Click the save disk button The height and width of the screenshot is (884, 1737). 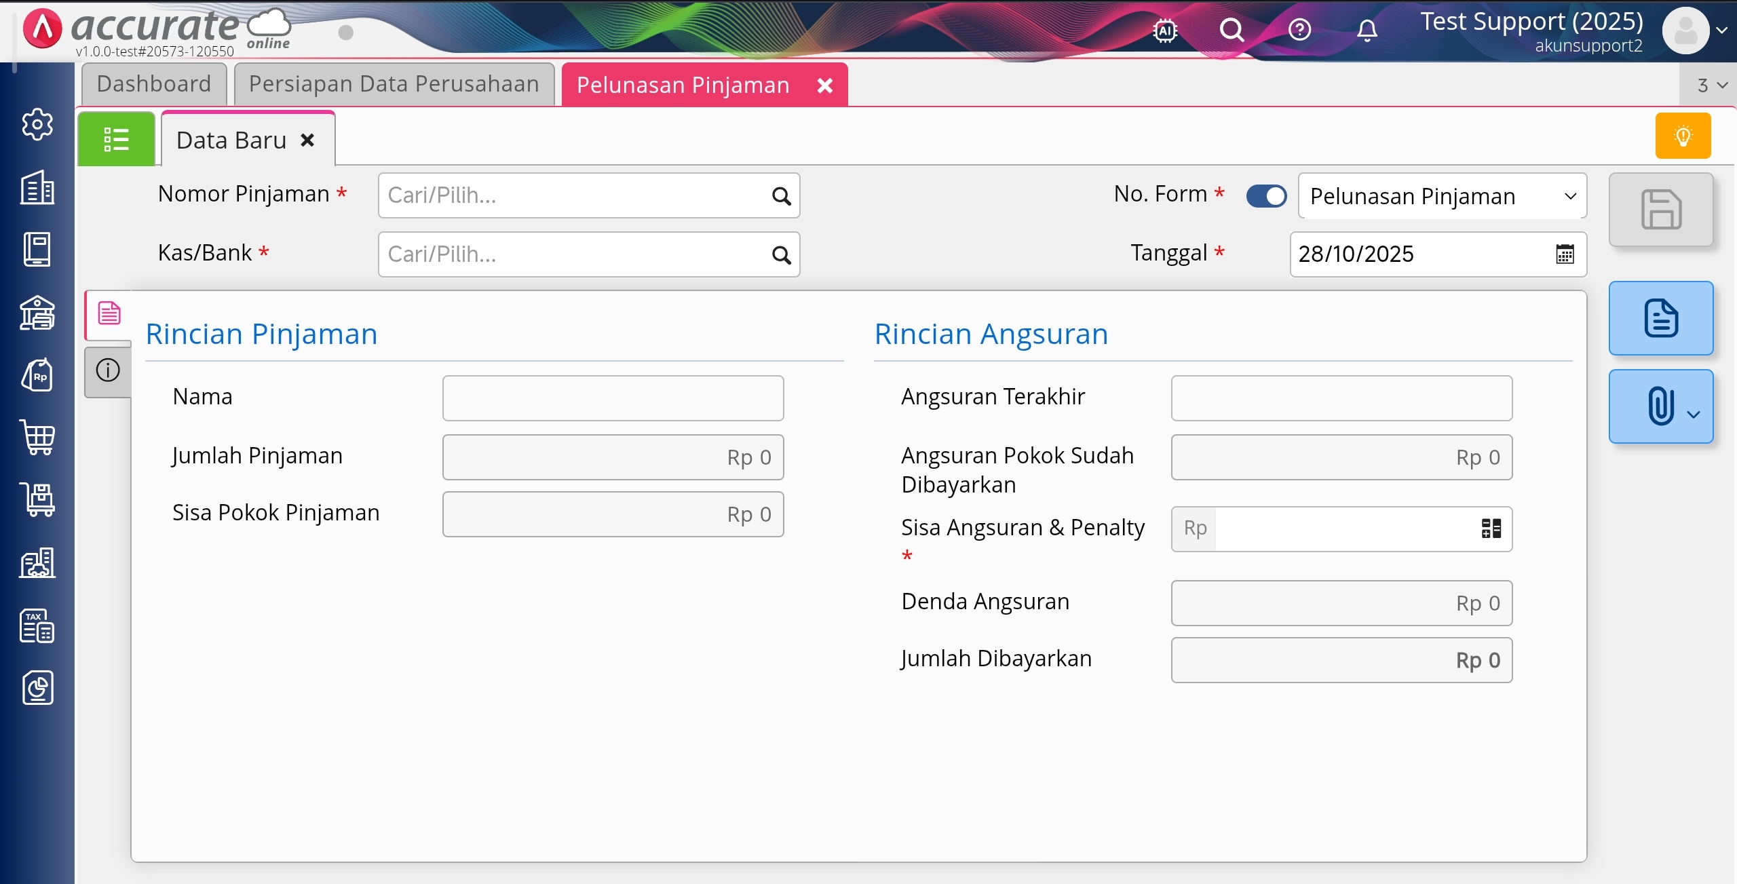click(1661, 210)
